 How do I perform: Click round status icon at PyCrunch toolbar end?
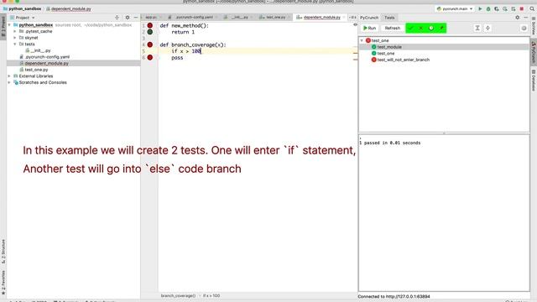coord(524,29)
